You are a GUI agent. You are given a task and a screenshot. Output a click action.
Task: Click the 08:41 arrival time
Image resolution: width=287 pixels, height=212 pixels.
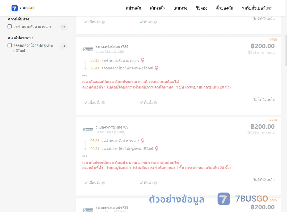coord(95,68)
